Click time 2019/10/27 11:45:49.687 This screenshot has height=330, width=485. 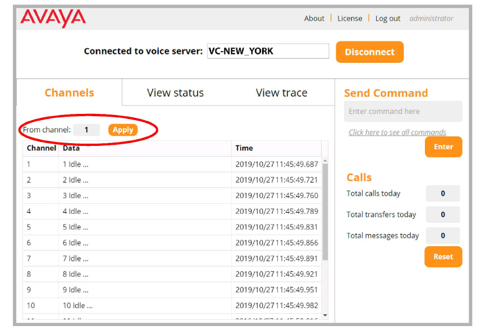point(277,164)
